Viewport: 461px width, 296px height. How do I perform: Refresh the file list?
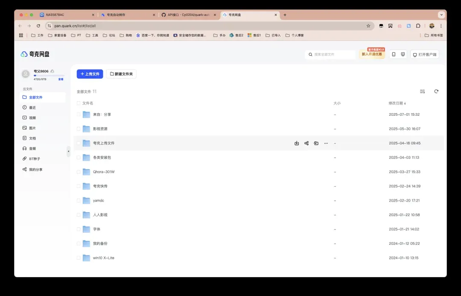[436, 91]
